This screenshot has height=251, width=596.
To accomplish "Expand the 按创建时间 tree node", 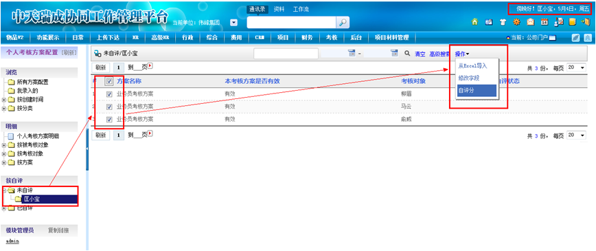I will click(4, 100).
